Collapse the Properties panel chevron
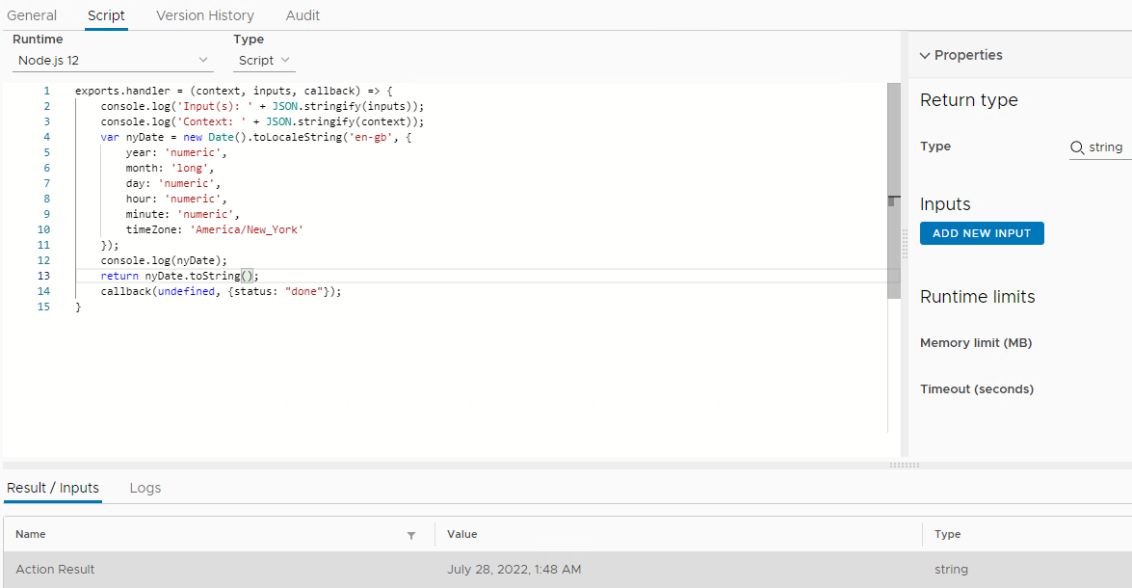 [925, 56]
